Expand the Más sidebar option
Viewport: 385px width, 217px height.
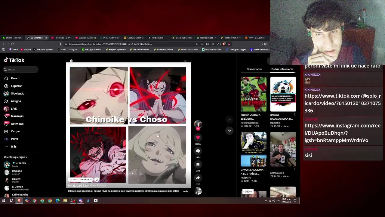click(x=14, y=146)
